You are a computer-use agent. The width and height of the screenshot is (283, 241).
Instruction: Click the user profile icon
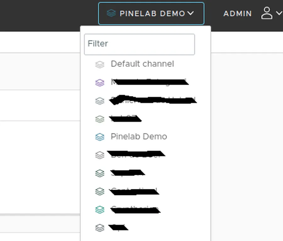tap(267, 13)
